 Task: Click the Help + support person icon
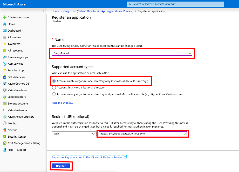pos(5,150)
